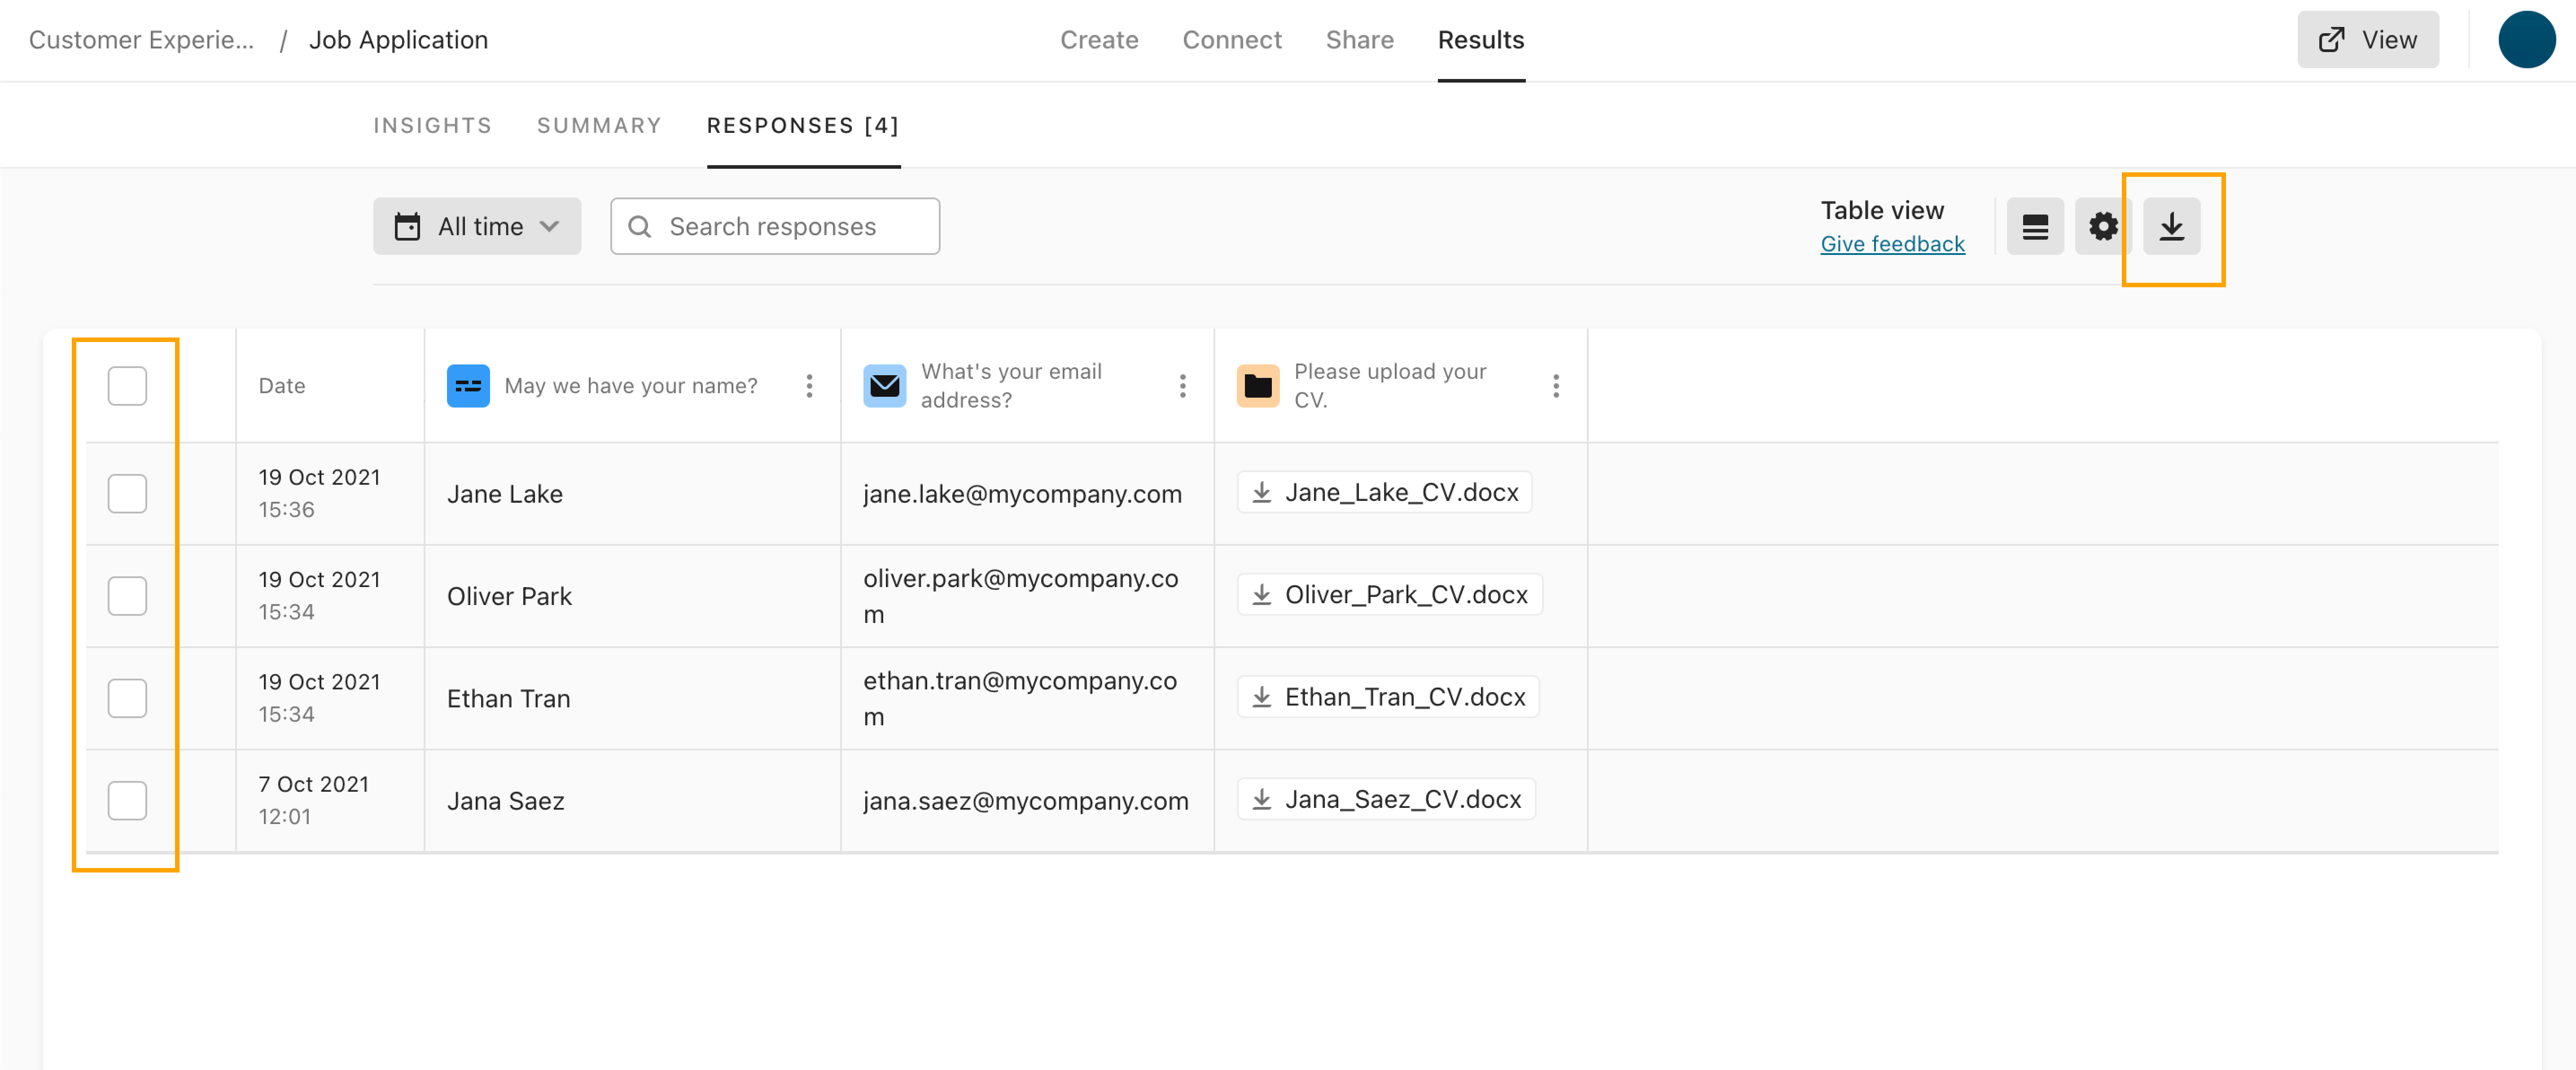The image size is (2576, 1070).
Task: Click the Give feedback link
Action: tap(1892, 244)
